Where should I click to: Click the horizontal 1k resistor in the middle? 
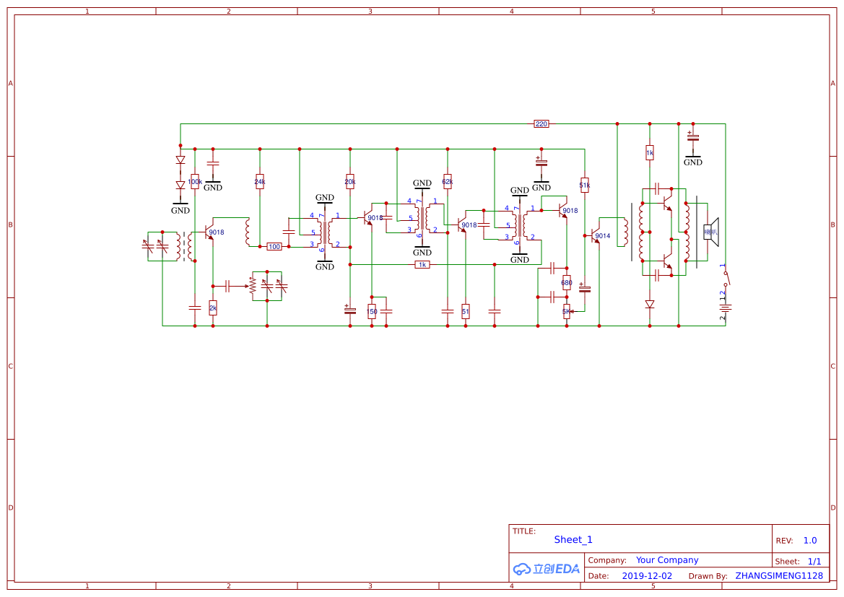click(422, 264)
